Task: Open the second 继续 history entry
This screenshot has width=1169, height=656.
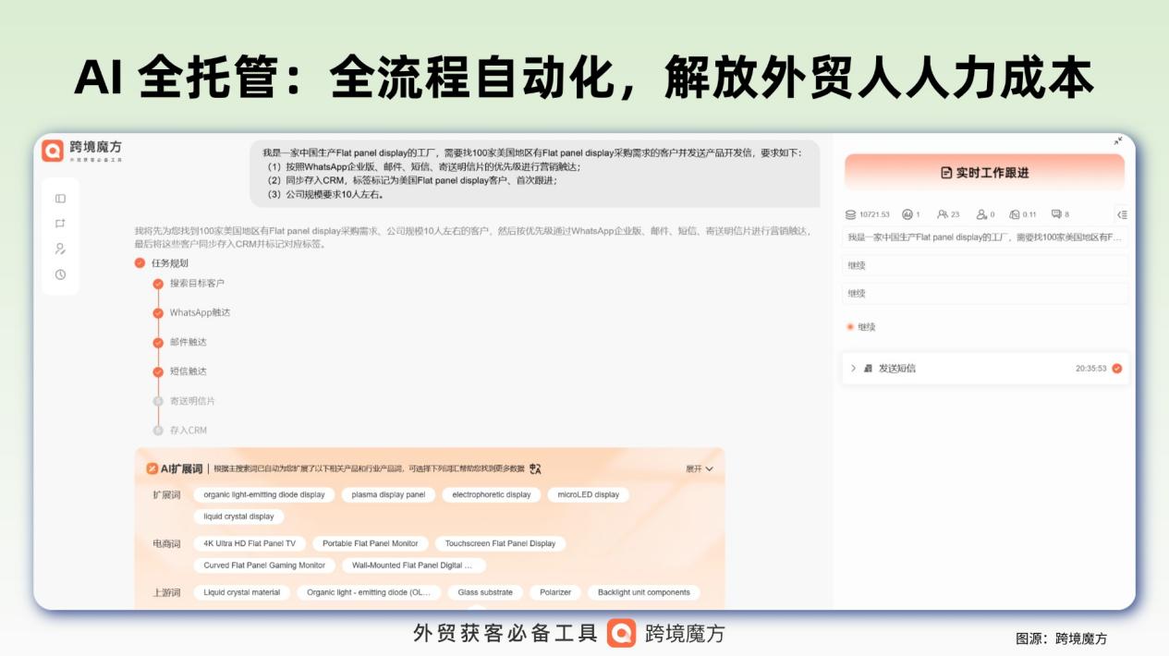Action: point(985,294)
